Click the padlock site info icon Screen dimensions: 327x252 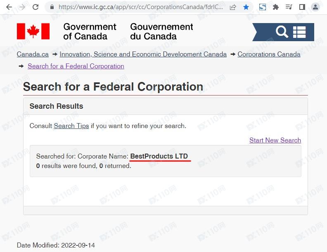tap(52, 7)
